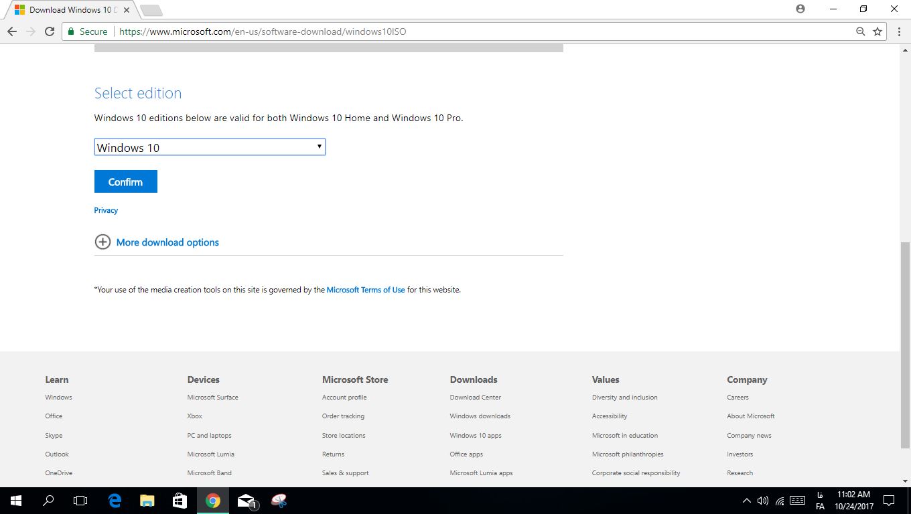The height and width of the screenshot is (514, 911).
Task: Open File Explorer from taskbar
Action: 147,500
